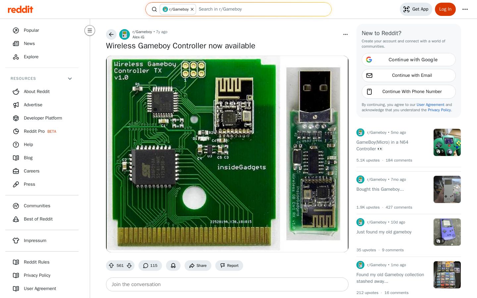477x298 pixels.
Task: Open Bought this Gameboy... post
Action: [x=380, y=189]
